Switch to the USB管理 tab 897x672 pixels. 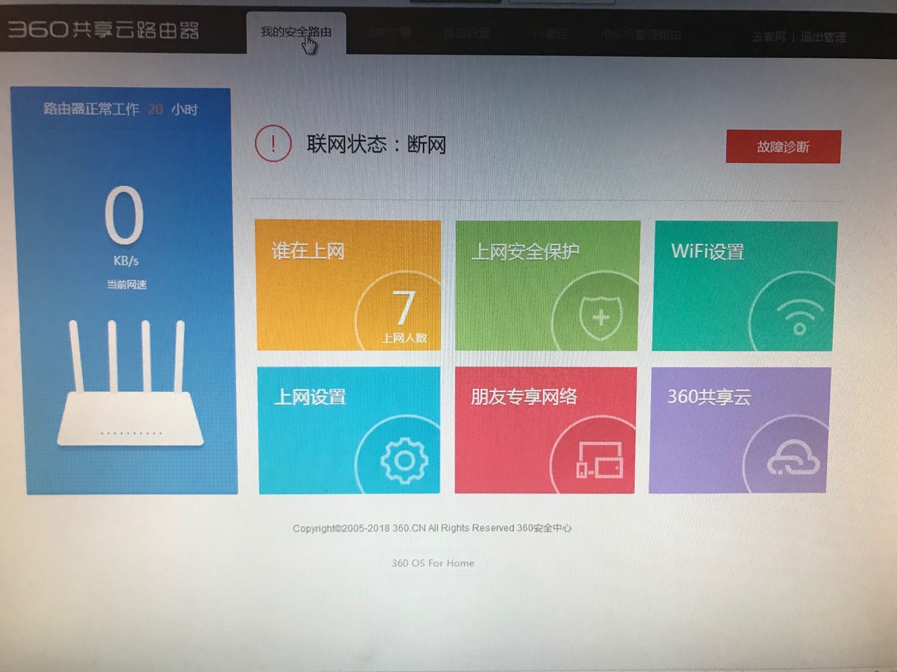(545, 34)
